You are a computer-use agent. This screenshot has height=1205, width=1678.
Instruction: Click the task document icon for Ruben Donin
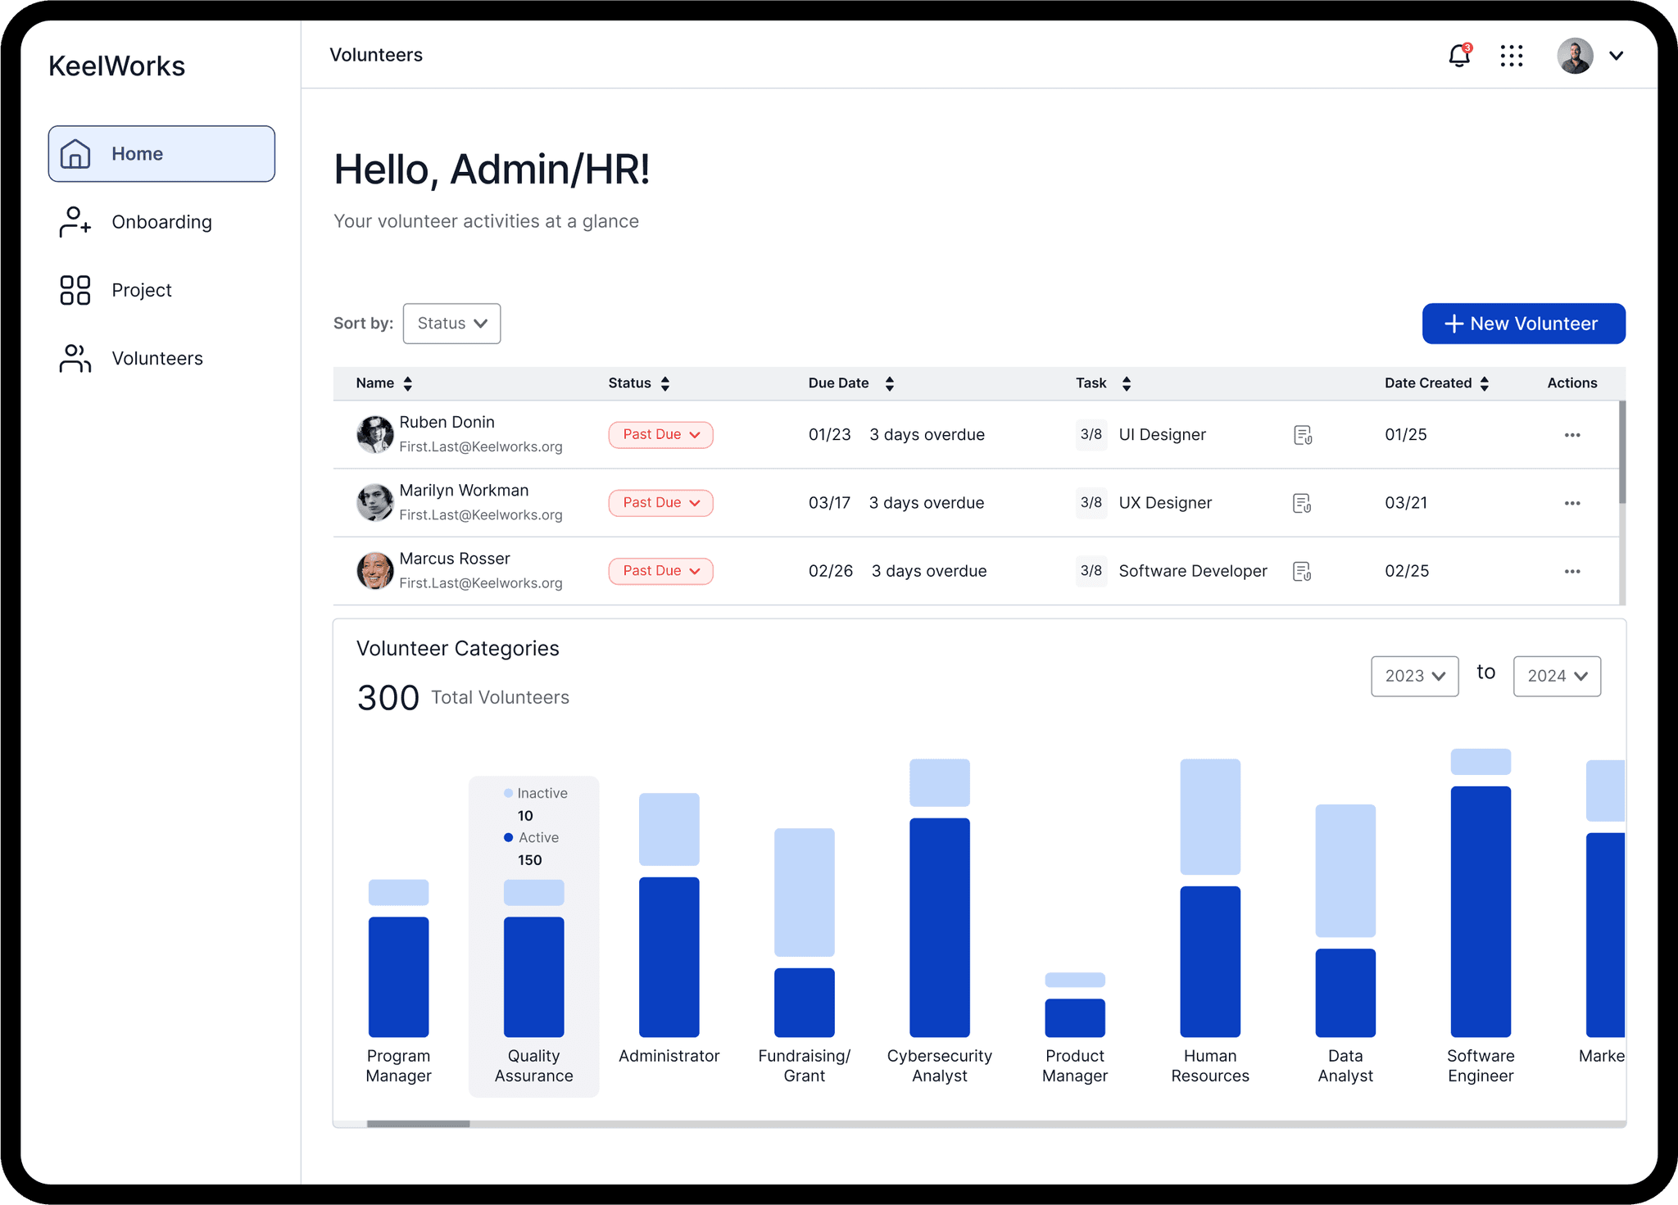[1302, 435]
